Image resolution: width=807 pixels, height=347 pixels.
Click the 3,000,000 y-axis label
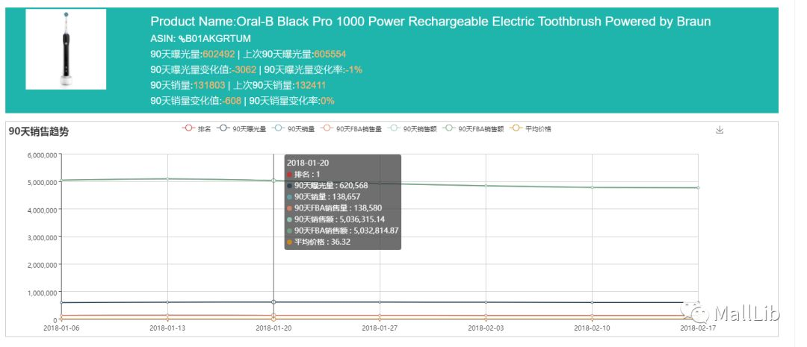(43, 237)
